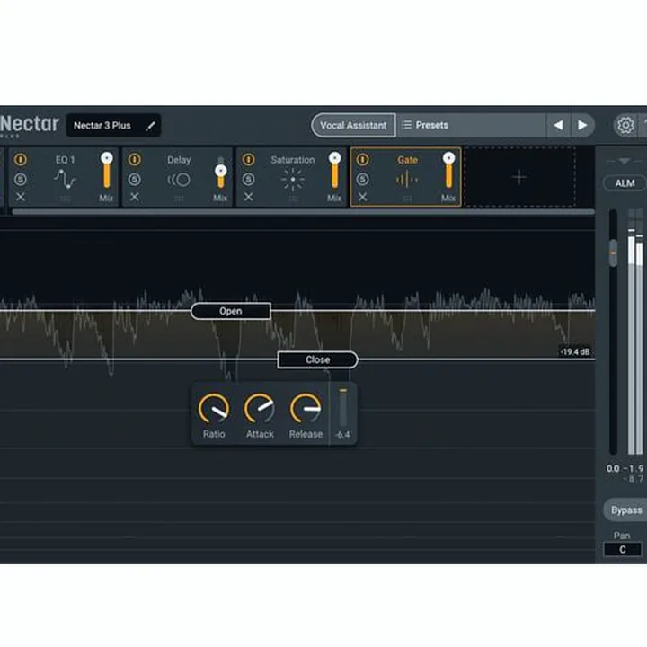The width and height of the screenshot is (647, 647).
Task: Click the Pan value field C
Action: tap(622, 549)
